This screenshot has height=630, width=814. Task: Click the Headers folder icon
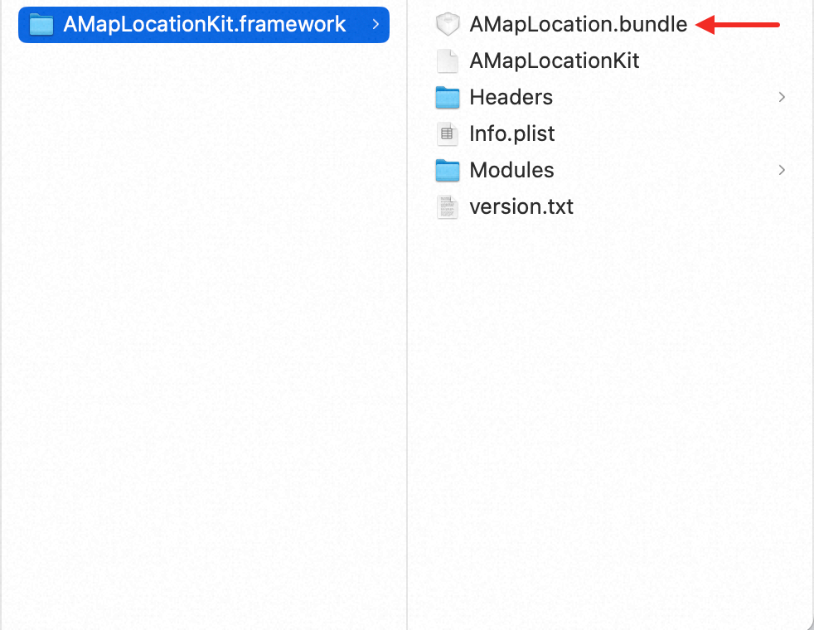pos(448,97)
